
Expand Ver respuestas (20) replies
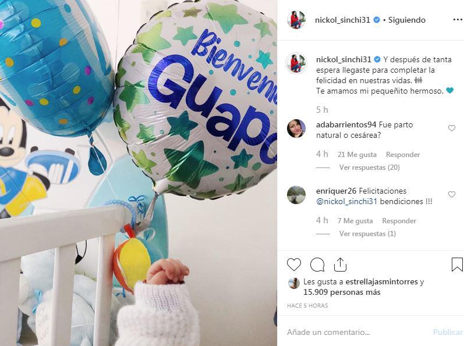pyautogui.click(x=369, y=167)
